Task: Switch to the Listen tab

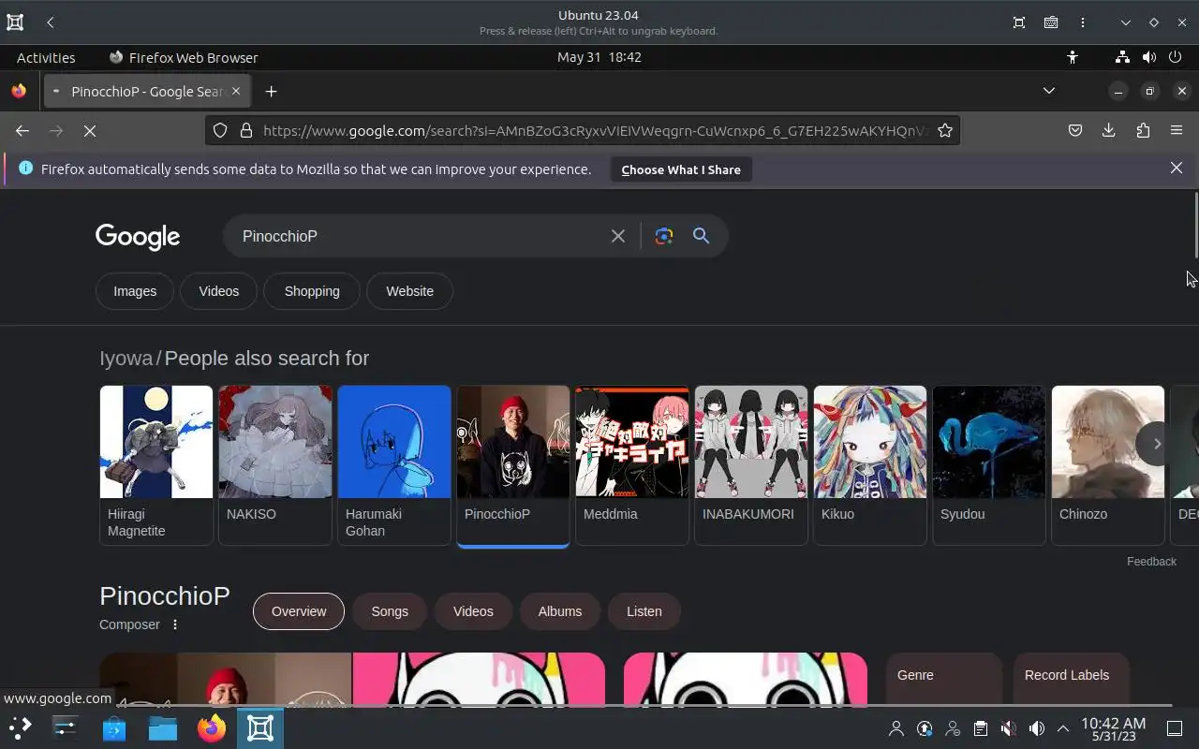Action: (x=644, y=611)
